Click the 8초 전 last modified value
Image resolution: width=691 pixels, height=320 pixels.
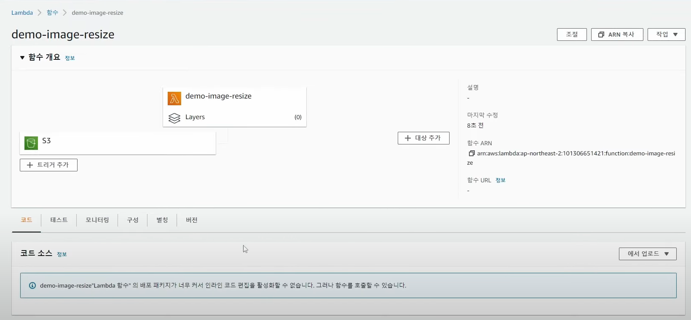coord(475,125)
